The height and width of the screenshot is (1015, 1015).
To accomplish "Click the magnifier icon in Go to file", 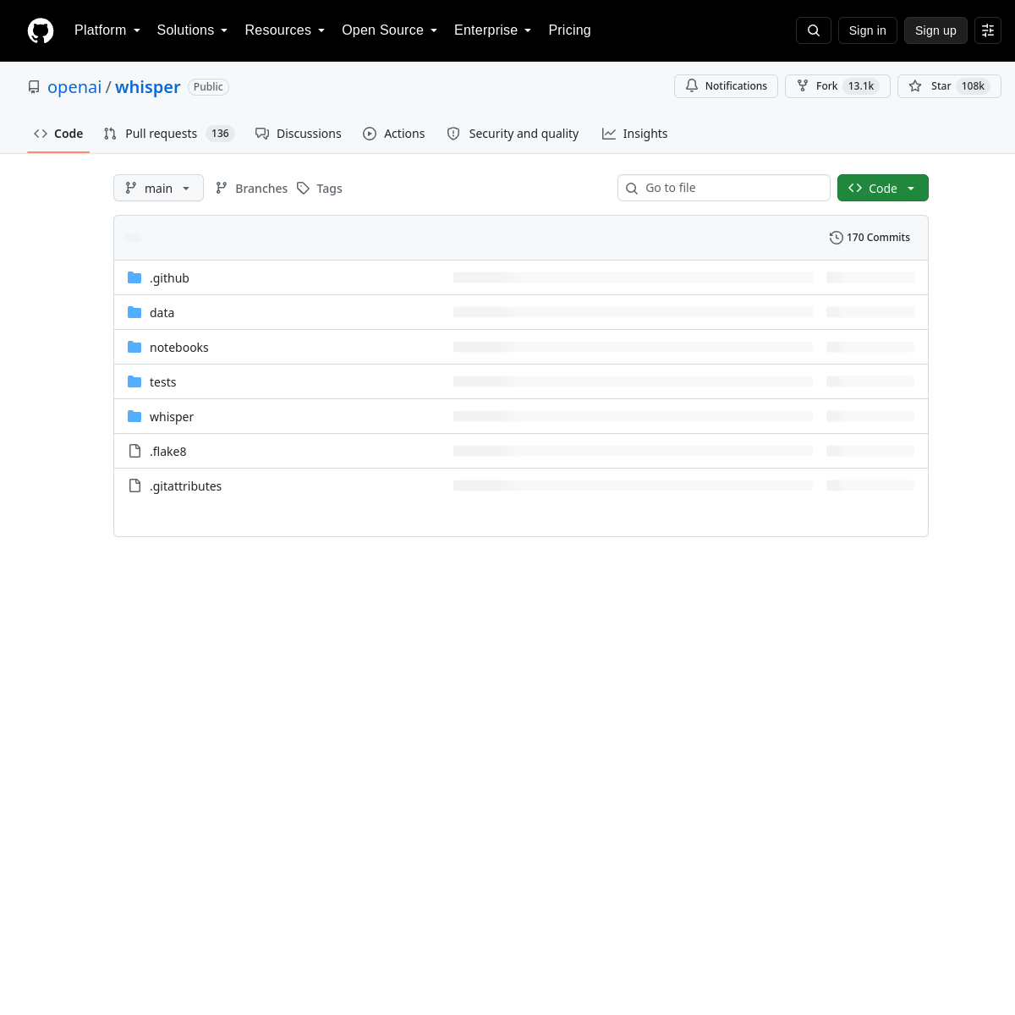I will point(632,189).
